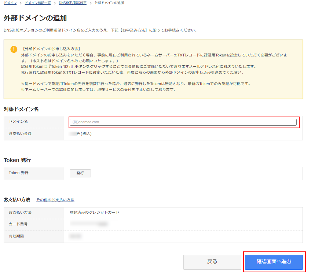Click the orange info icon in notice box
311x280 pixels.
coord(14,49)
